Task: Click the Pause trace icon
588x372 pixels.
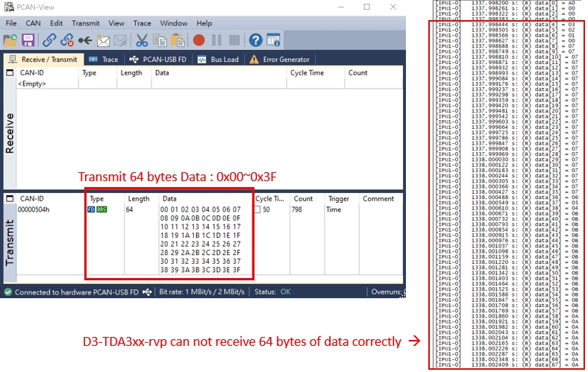Action: point(216,40)
